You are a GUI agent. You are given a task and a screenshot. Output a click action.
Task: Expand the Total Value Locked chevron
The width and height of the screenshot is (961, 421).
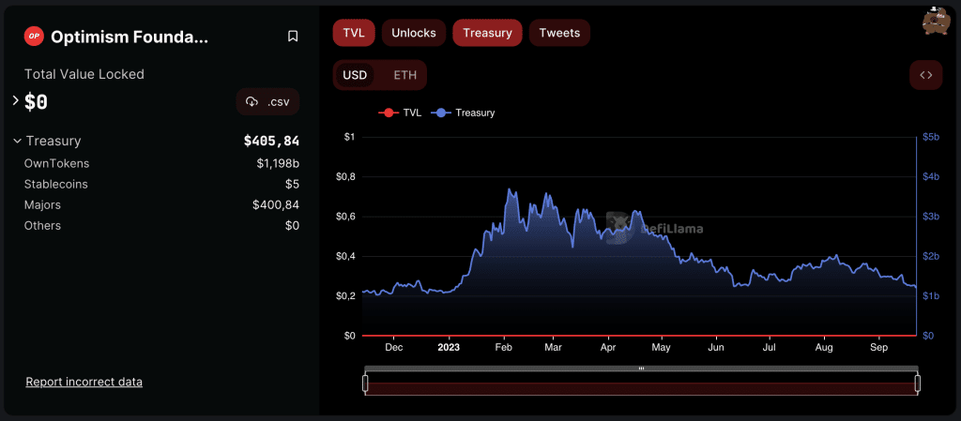coord(15,100)
